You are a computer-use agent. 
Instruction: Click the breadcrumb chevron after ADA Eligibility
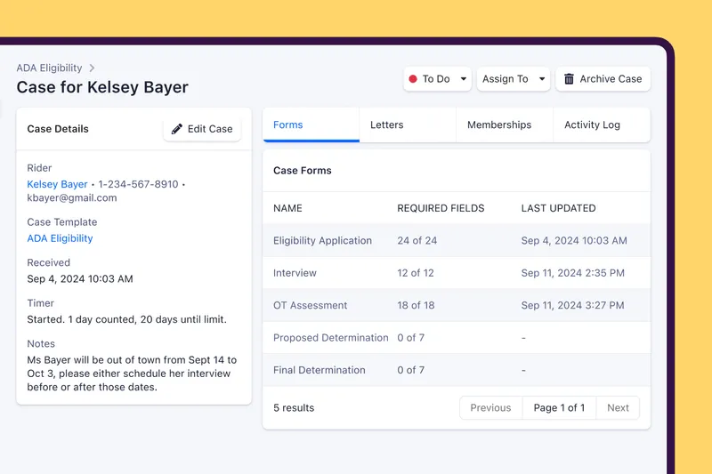tap(92, 68)
